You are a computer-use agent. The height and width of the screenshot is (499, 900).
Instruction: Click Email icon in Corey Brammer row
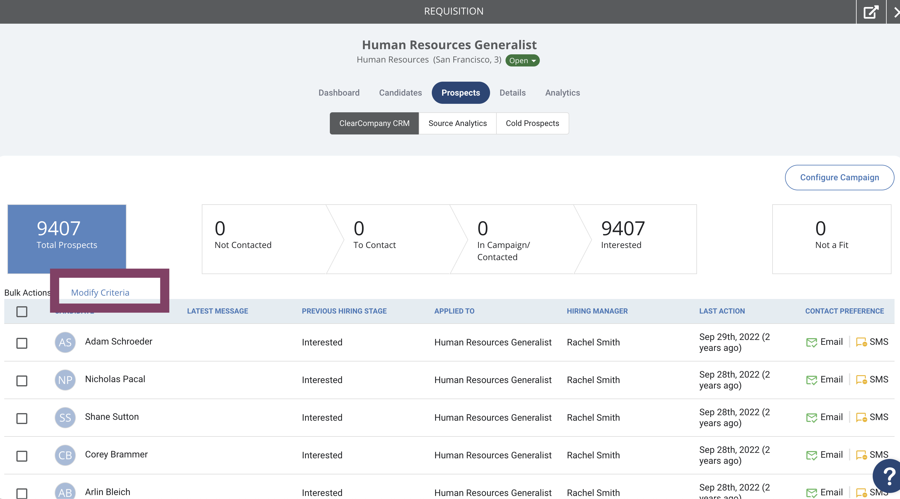(811, 455)
